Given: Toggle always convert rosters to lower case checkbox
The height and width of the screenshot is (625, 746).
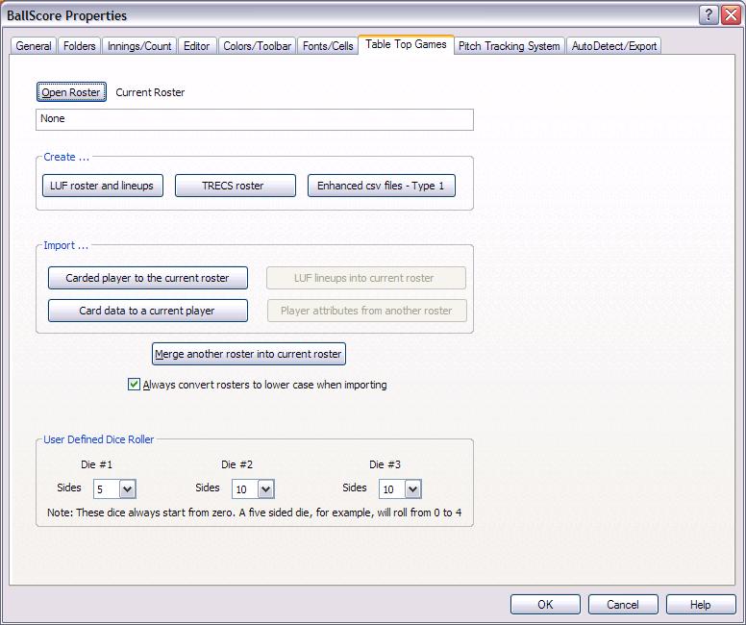Looking at the screenshot, I should coord(134,385).
